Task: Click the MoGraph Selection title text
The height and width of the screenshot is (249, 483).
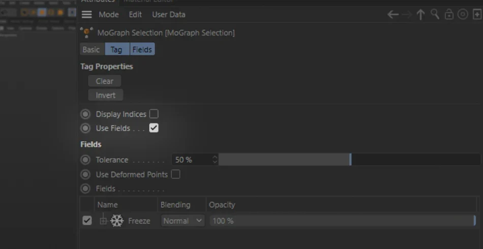Action: pyautogui.click(x=166, y=33)
